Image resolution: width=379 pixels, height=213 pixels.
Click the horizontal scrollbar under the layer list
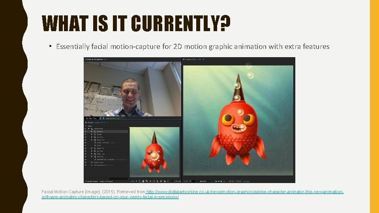tap(106, 179)
